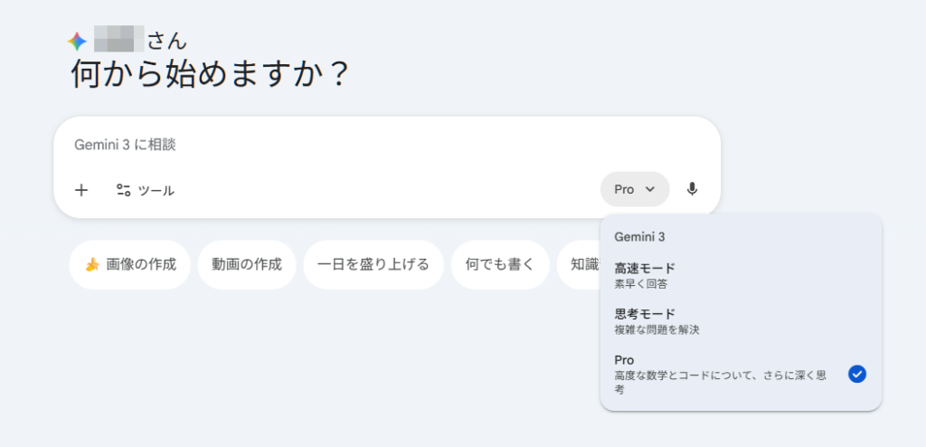Click the 何でも書く suggestion chip
The image size is (926, 447).
point(500,264)
